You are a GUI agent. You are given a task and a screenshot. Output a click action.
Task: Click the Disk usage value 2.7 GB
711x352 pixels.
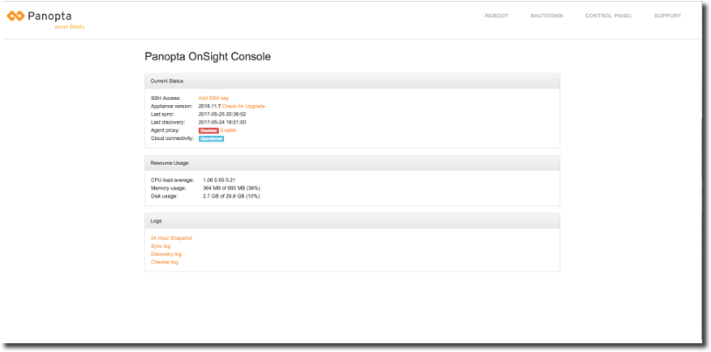coord(231,196)
